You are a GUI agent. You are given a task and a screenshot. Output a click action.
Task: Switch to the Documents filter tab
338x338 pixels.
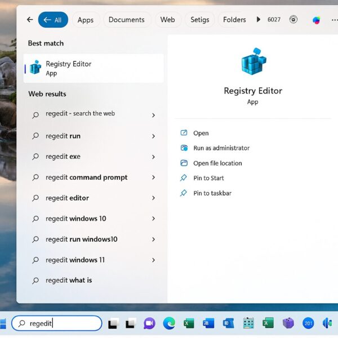coord(127,20)
